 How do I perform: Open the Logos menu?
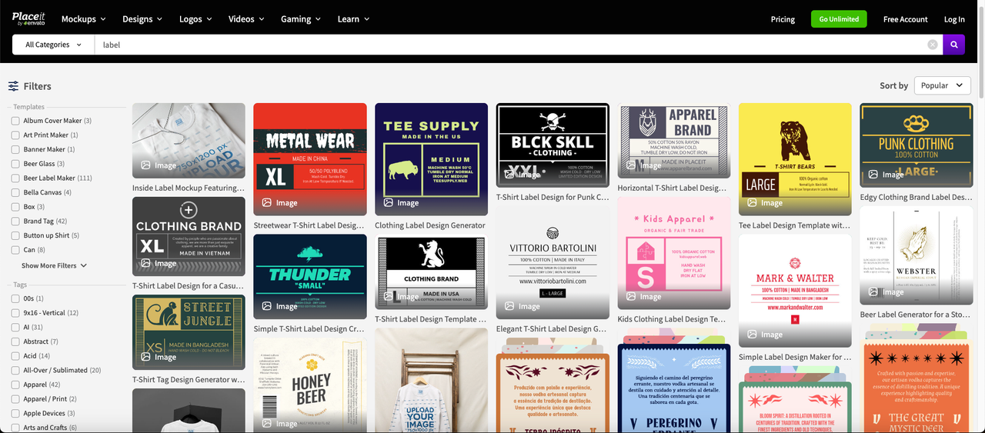click(195, 19)
